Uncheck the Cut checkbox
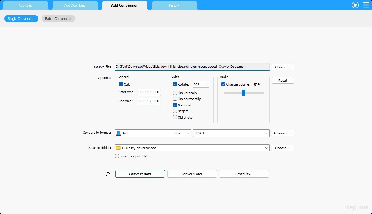 (x=121, y=84)
